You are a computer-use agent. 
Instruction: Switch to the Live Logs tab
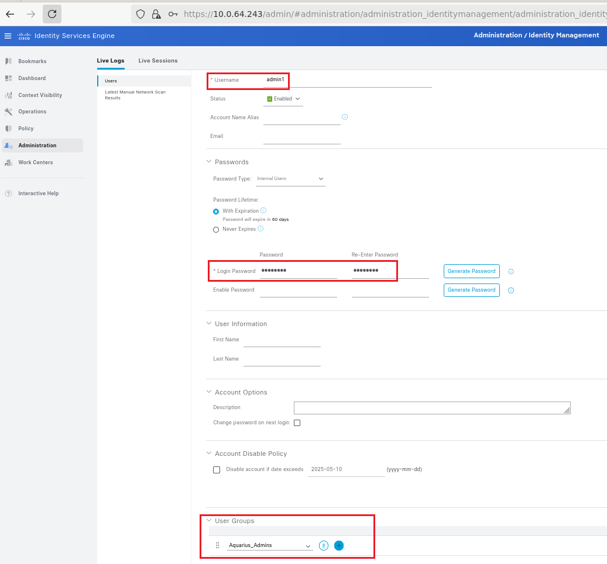coord(111,61)
